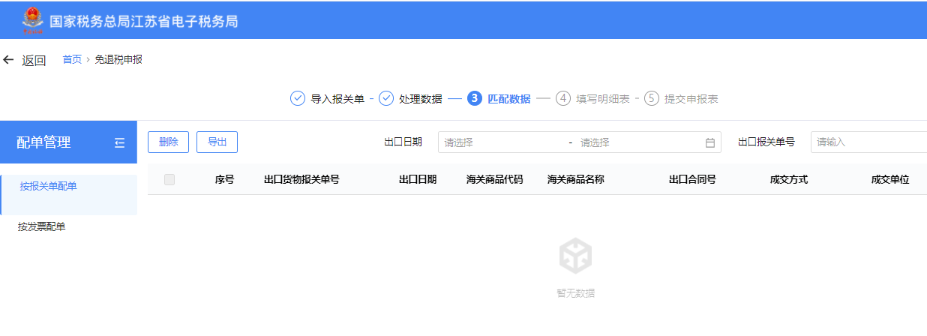Open calendar icon in export date field
This screenshot has width=927, height=336.
point(709,142)
